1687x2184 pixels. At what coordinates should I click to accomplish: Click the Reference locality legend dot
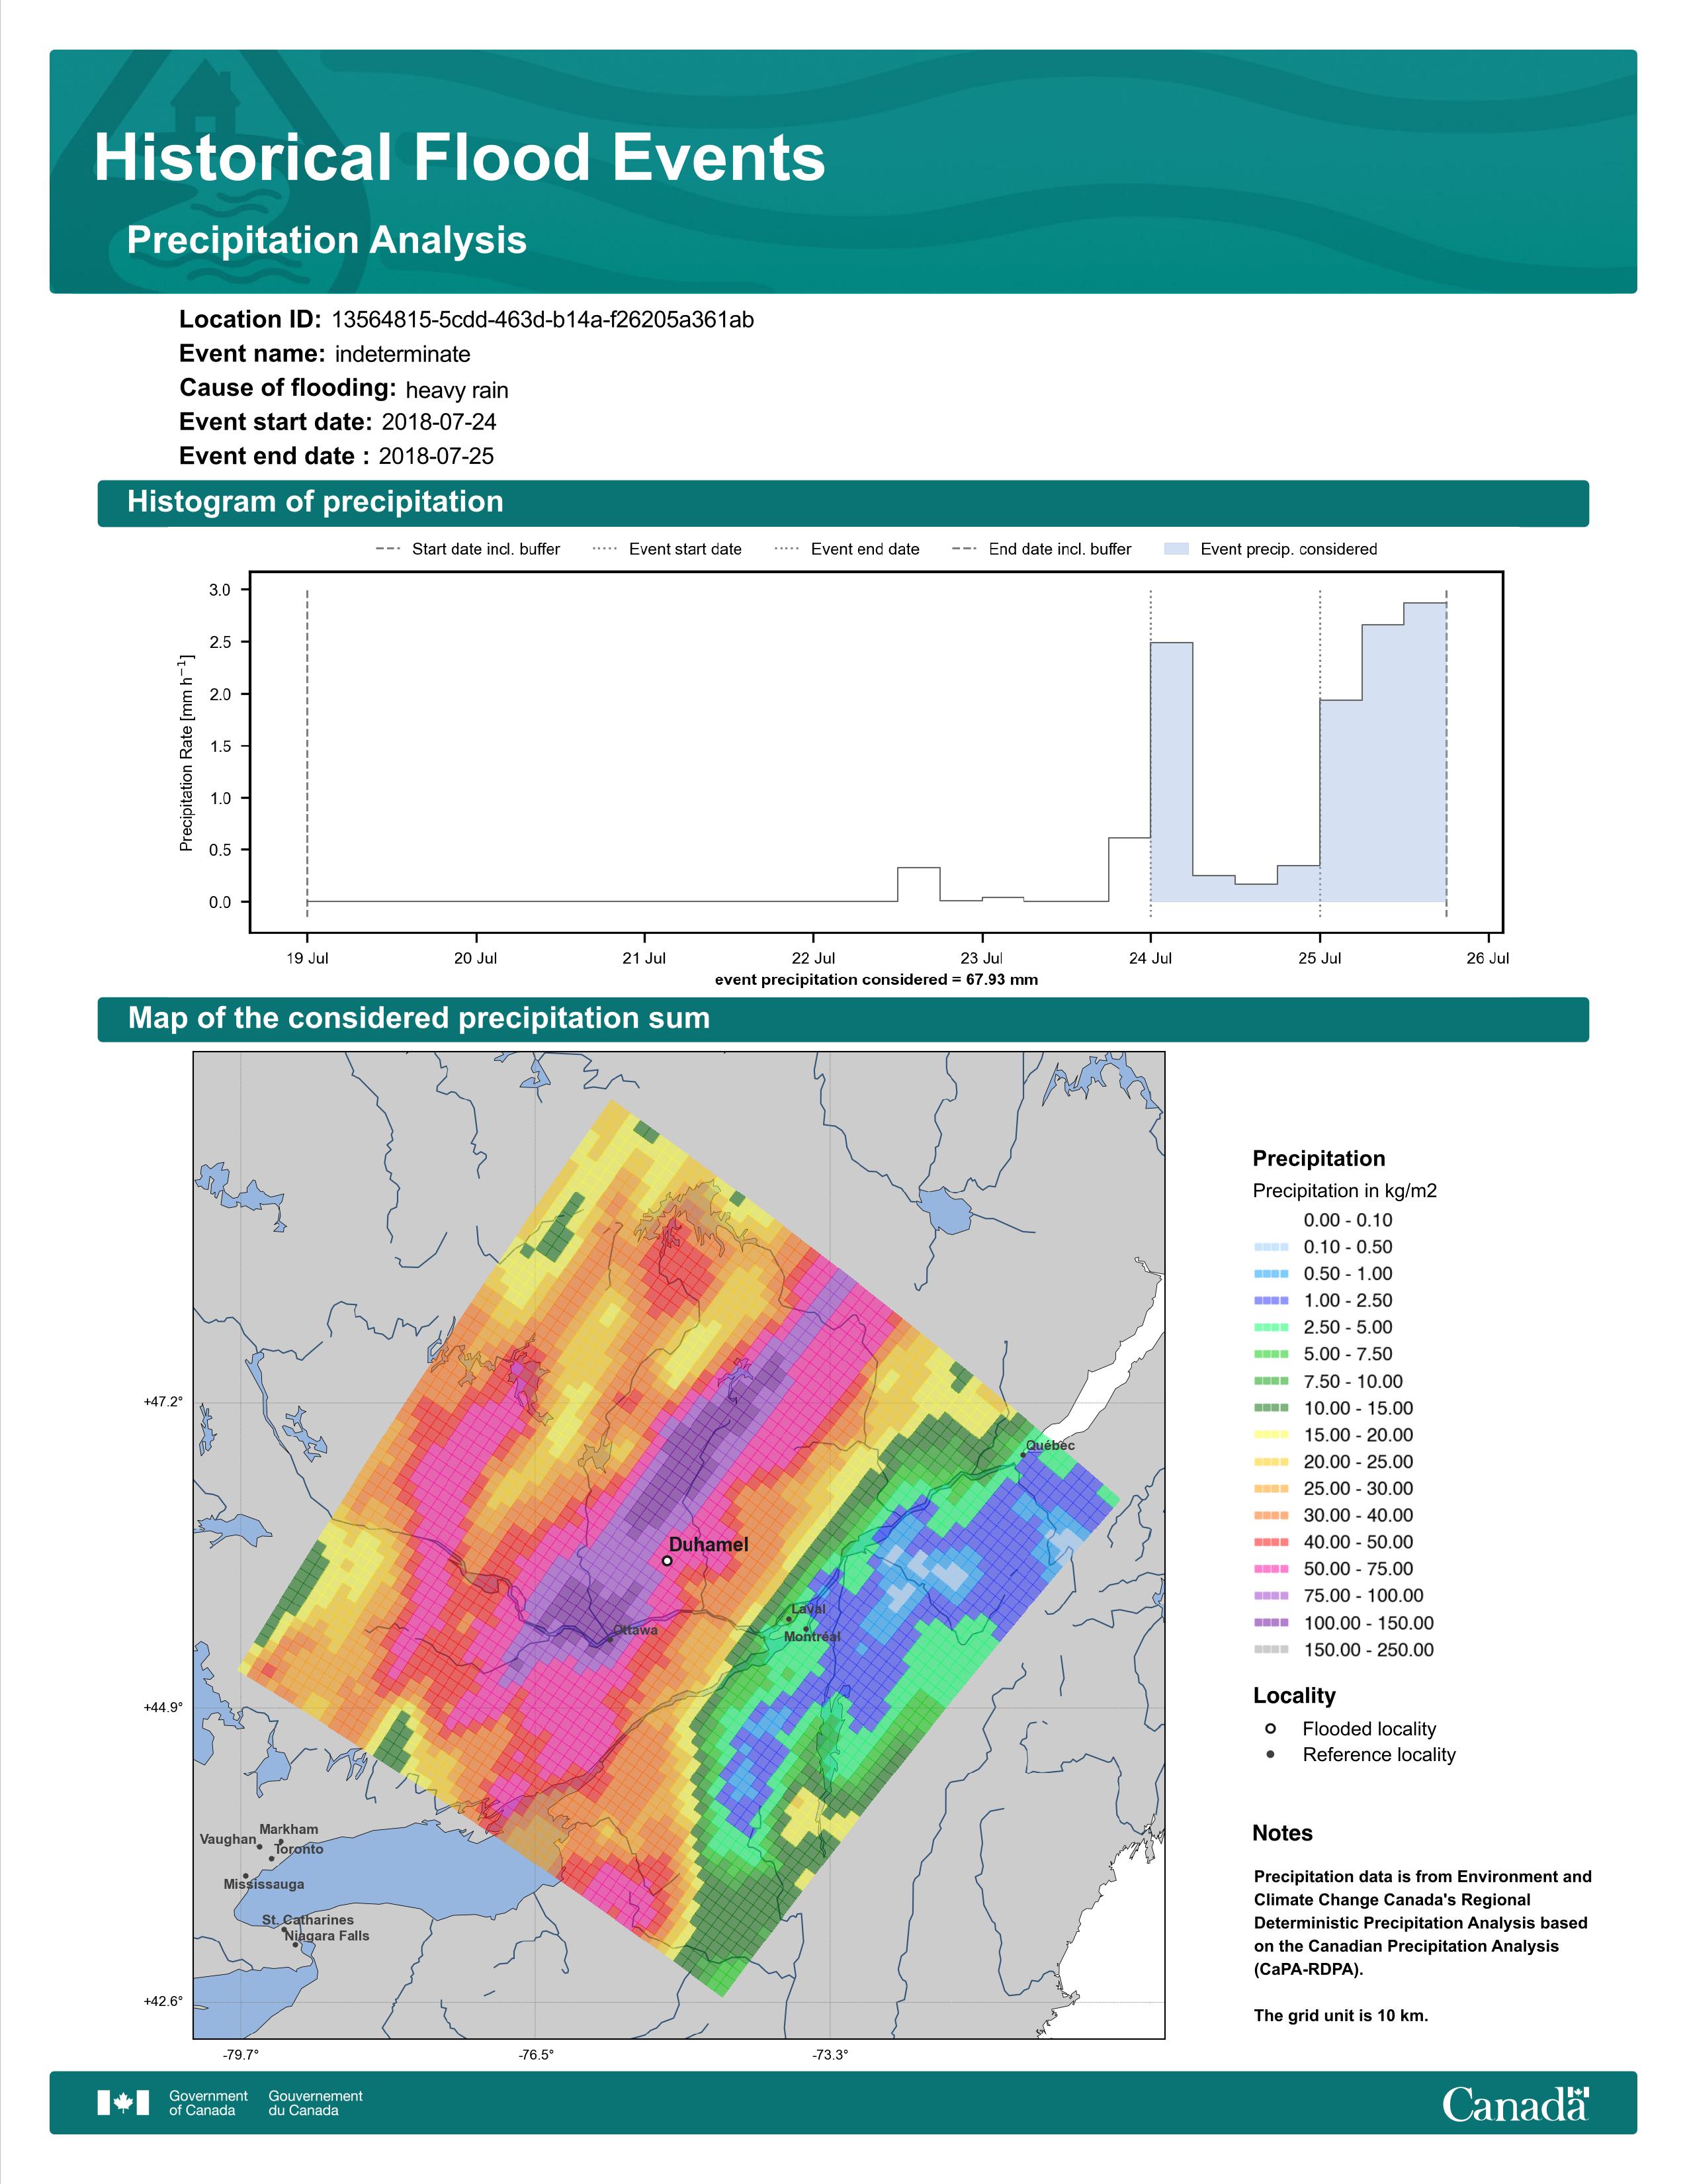coord(1270,1755)
